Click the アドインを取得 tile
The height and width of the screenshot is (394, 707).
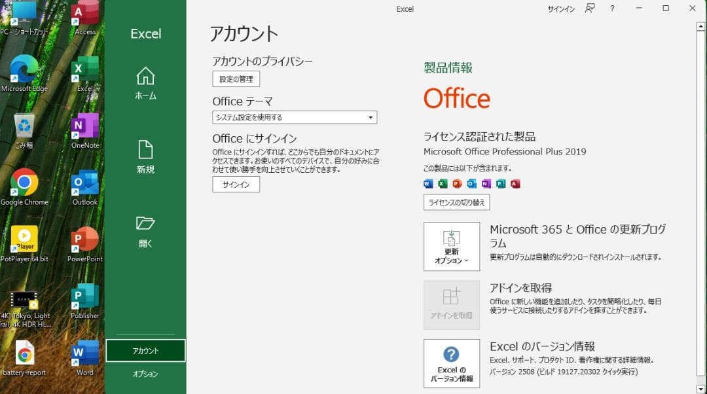451,305
